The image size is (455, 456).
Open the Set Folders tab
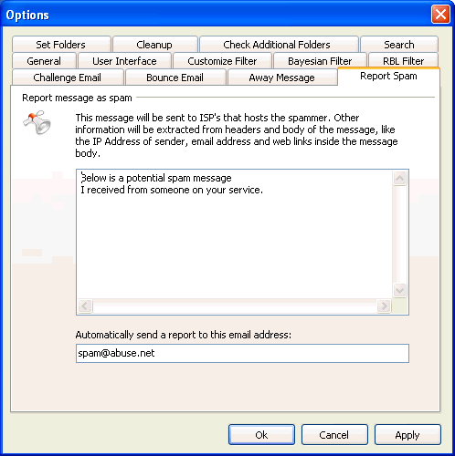coord(61,45)
